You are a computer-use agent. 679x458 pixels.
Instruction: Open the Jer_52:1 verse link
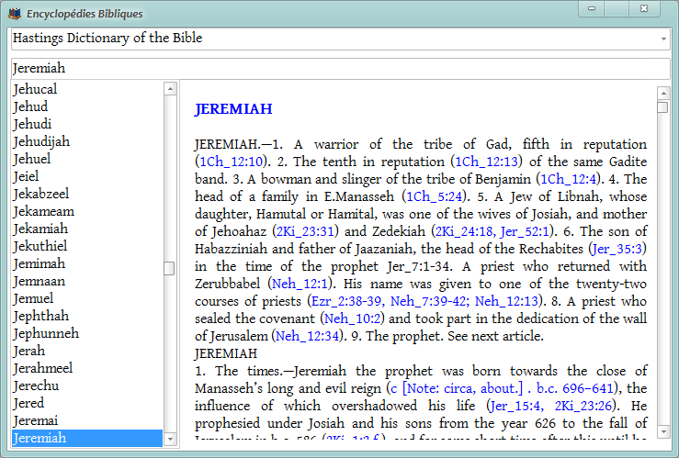525,231
